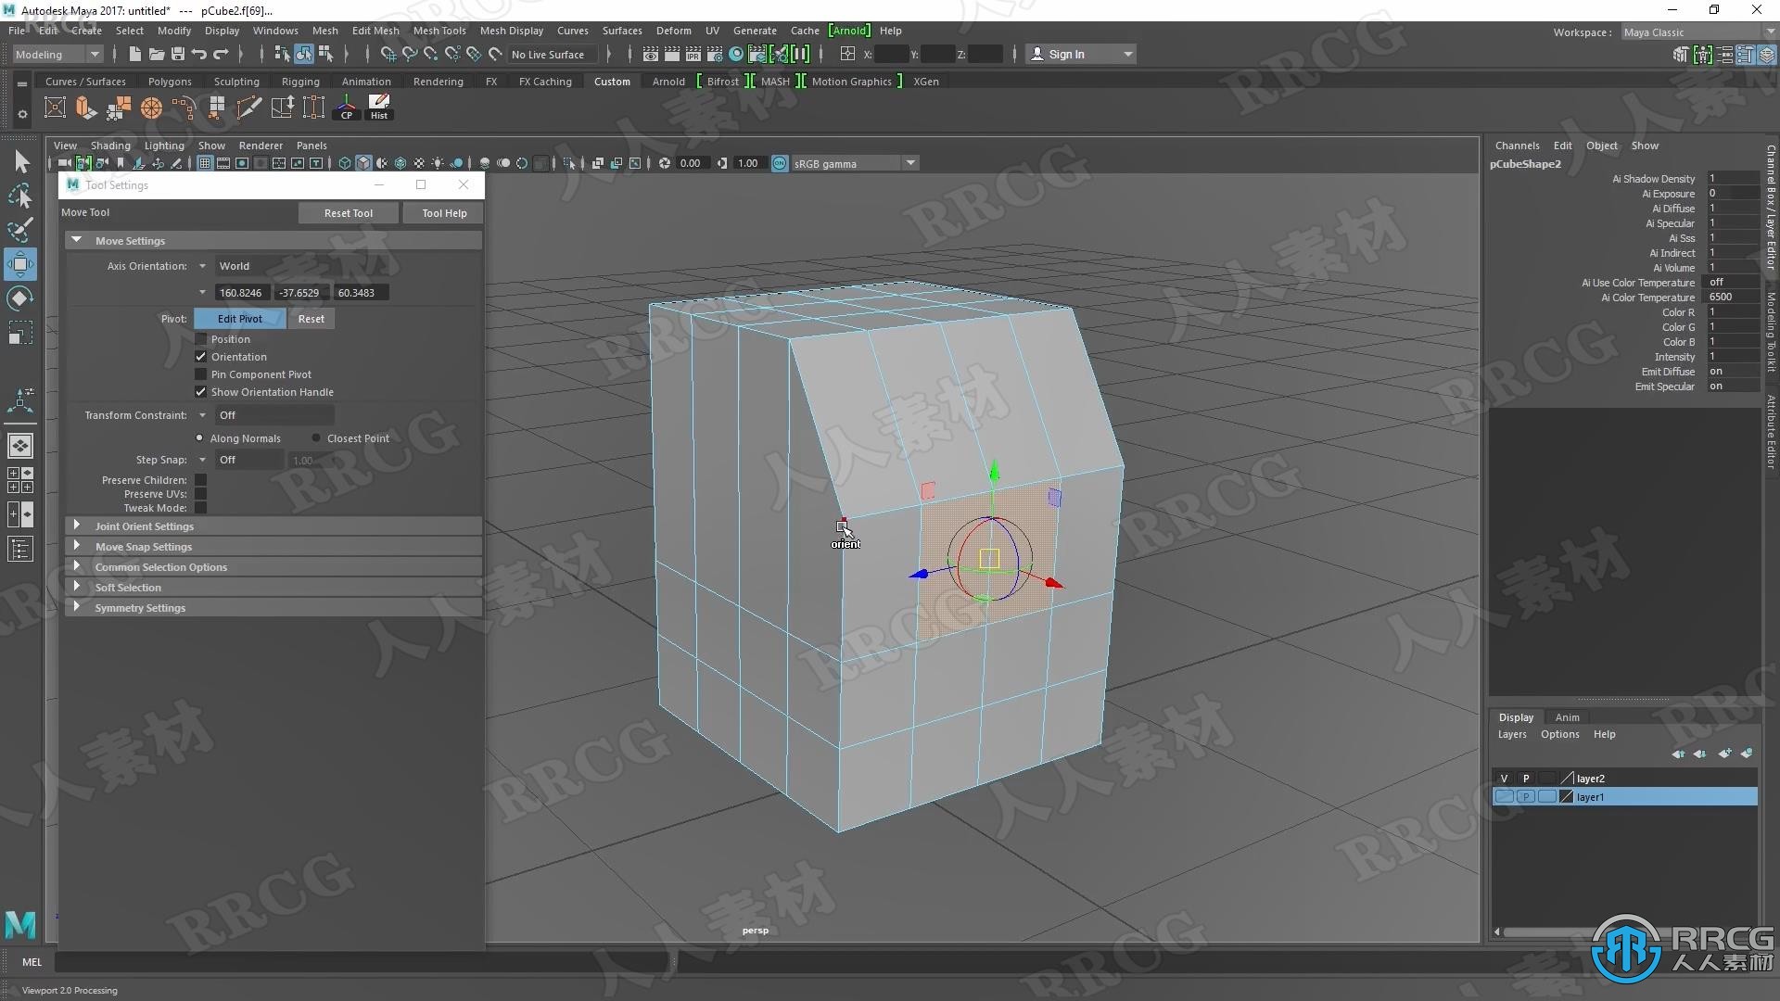Image resolution: width=1780 pixels, height=1001 pixels.
Task: Click the Reset Tool button
Action: 348,211
